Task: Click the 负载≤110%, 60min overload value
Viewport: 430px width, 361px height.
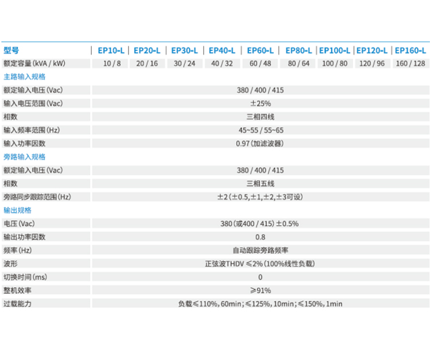Action: pyautogui.click(x=260, y=304)
